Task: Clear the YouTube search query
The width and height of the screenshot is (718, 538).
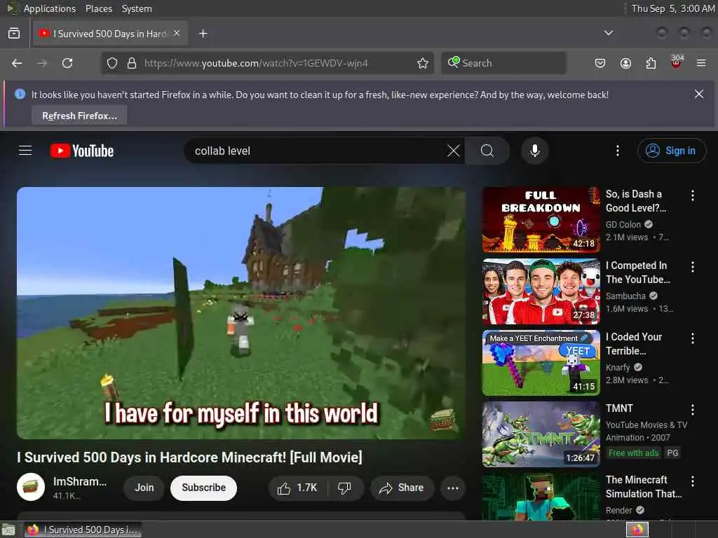Action: click(x=454, y=151)
